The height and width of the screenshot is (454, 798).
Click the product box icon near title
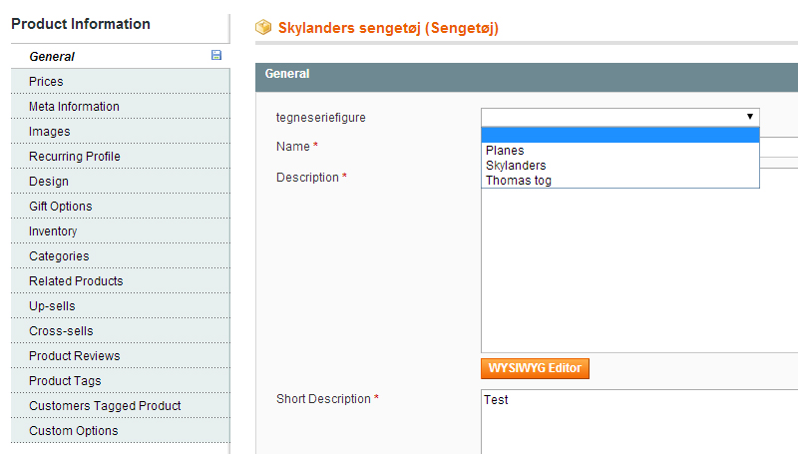tap(263, 27)
